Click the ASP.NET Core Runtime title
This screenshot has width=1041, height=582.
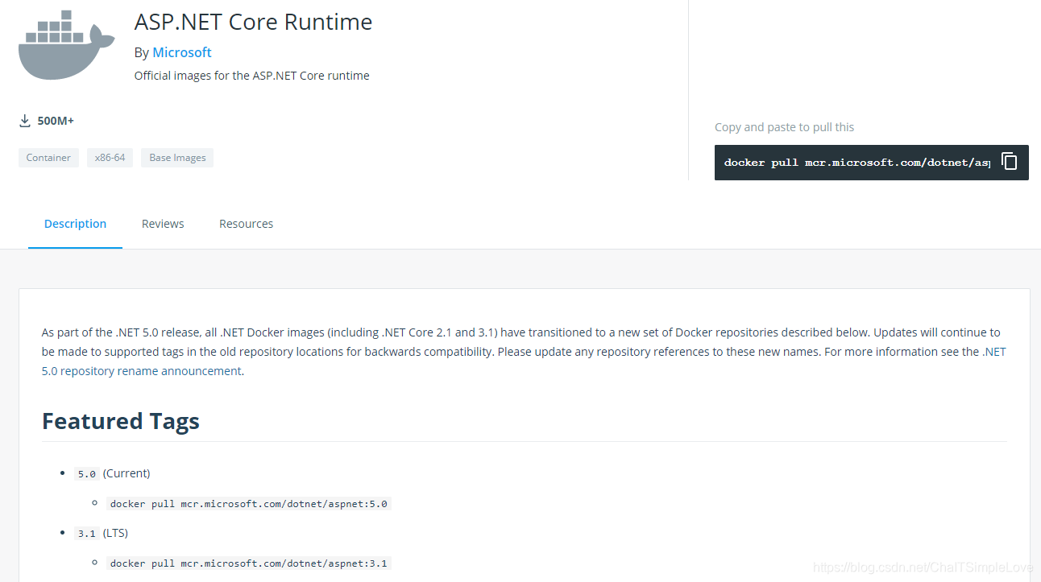(x=253, y=22)
